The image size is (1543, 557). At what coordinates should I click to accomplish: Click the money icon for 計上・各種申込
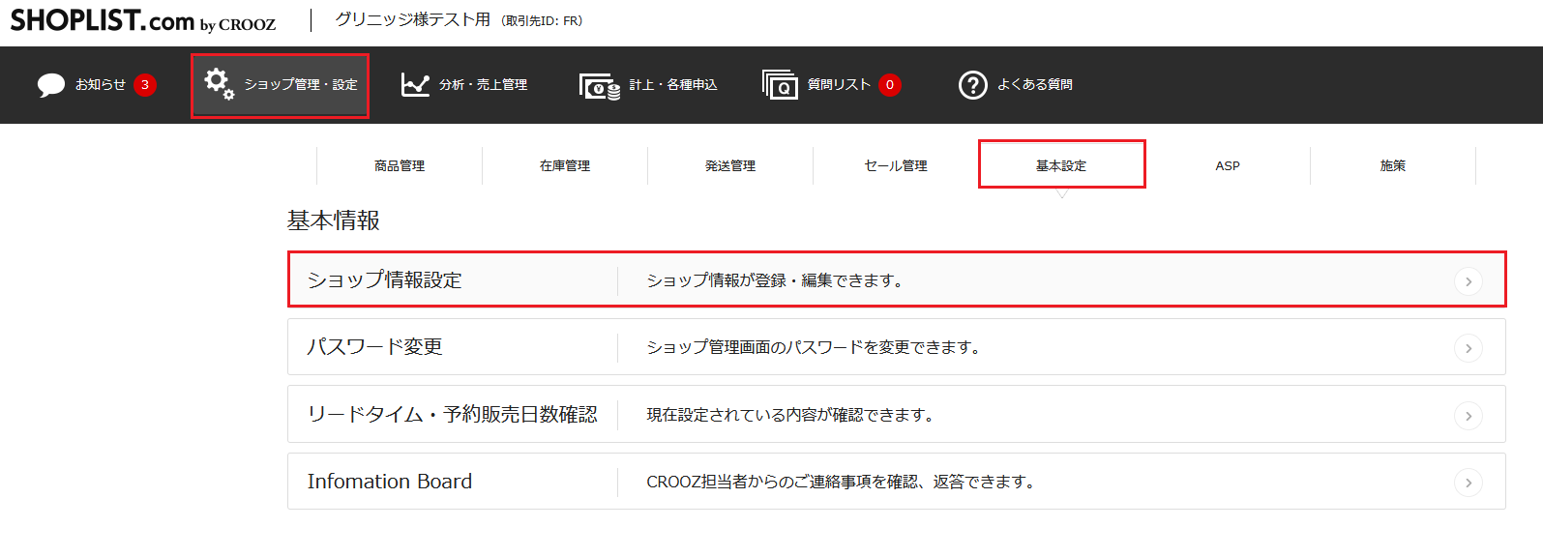click(600, 86)
